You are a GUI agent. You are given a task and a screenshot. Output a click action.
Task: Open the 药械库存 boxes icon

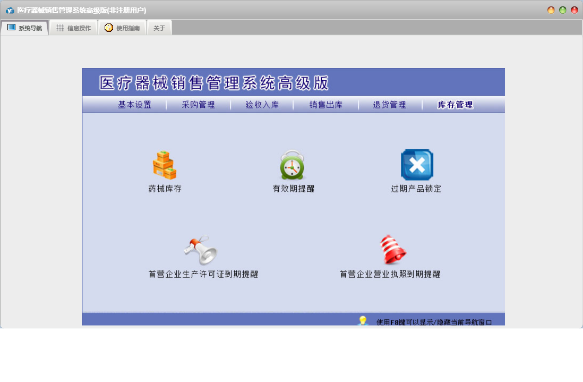pyautogui.click(x=165, y=165)
